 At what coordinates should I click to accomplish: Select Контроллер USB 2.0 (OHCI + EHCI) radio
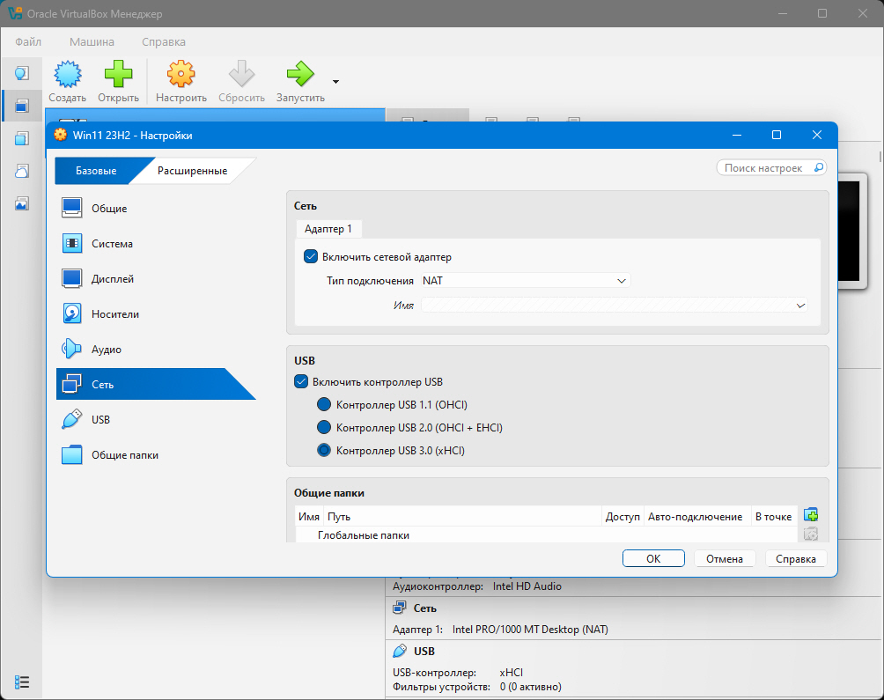pyautogui.click(x=324, y=428)
